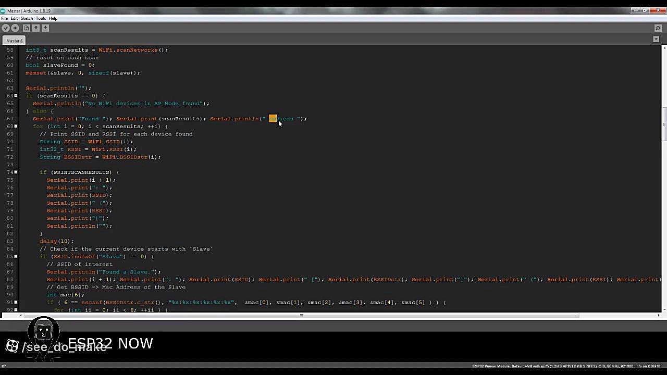Click "String BSSIDstr" on line 72
This screenshot has width=667, height=375.
click(x=66, y=157)
